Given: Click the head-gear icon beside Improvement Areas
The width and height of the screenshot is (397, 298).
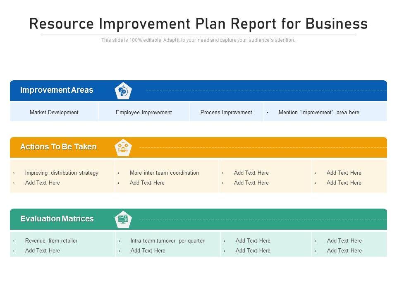Looking at the screenshot, I should click(x=123, y=91).
